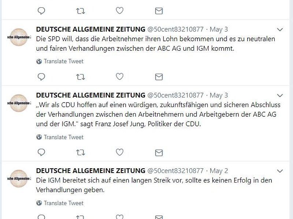
Task: Click reply icon on topmost partial tweet
Action: 41,11
